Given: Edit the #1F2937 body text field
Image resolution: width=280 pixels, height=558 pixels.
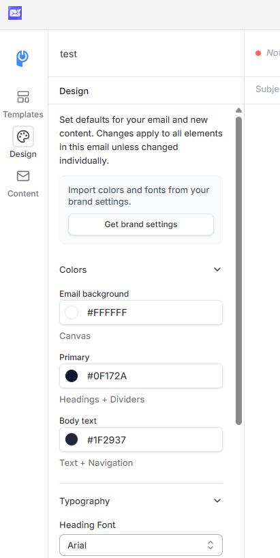Looking at the screenshot, I should pyautogui.click(x=141, y=439).
